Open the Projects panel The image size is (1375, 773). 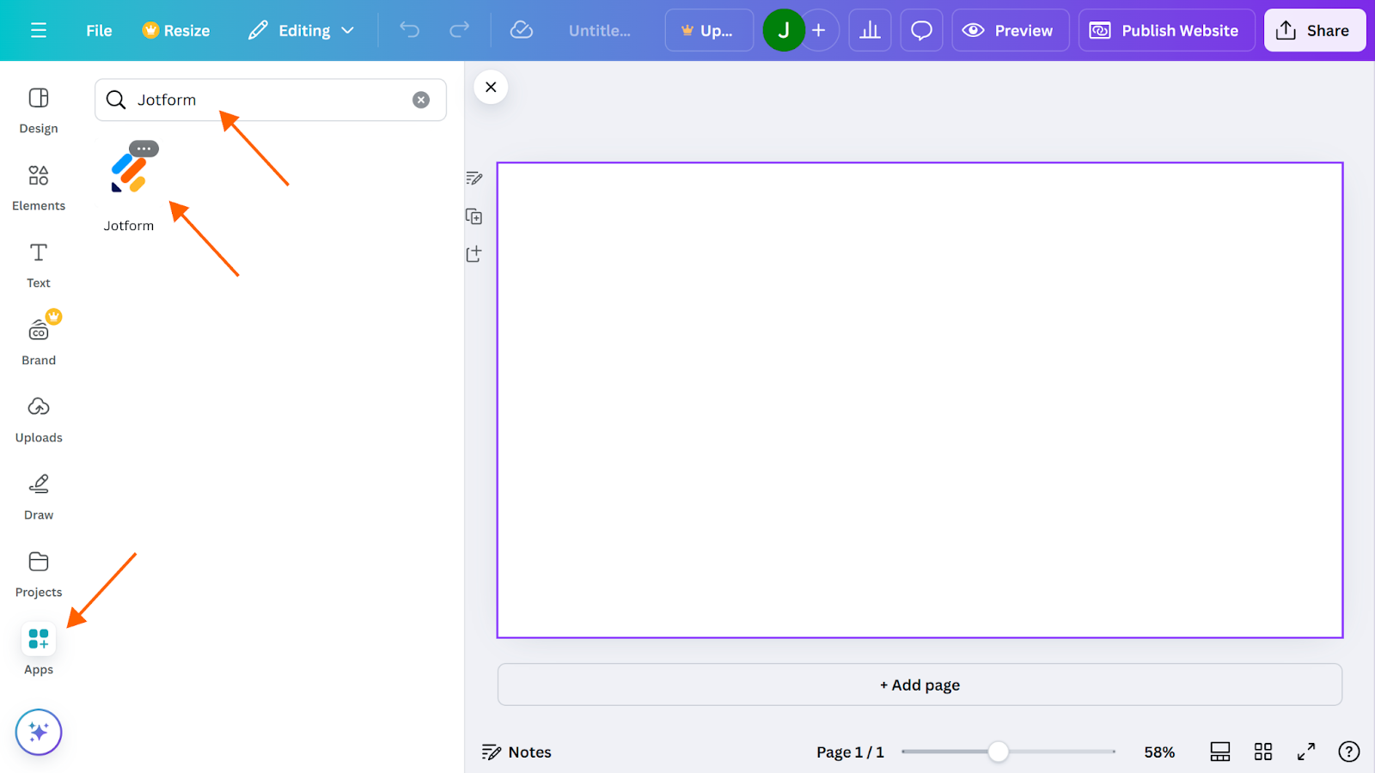(x=38, y=571)
